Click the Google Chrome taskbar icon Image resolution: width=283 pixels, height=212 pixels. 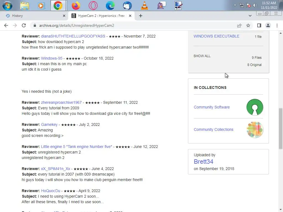58,6
